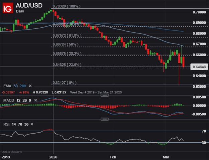This screenshot has height=160, width=209.
Task: Select the 0.64825 (23.6%) Fibonacci label
Action: [x=67, y=65]
